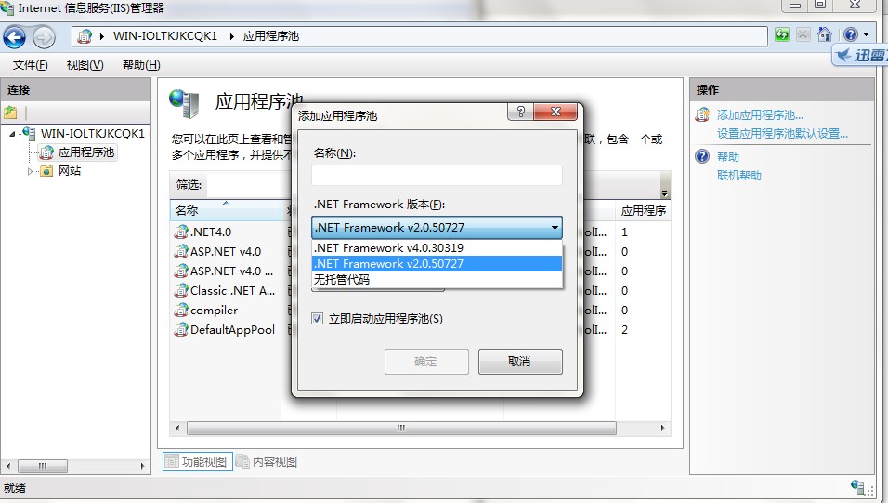The height and width of the screenshot is (503, 888).
Task: Click into the 名称 name input field
Action: point(437,175)
